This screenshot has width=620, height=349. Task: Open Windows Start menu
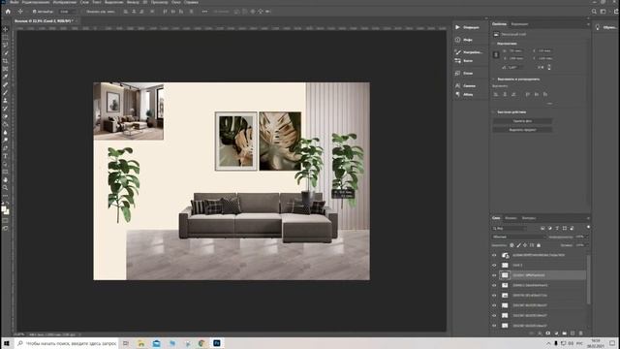(x=7, y=343)
